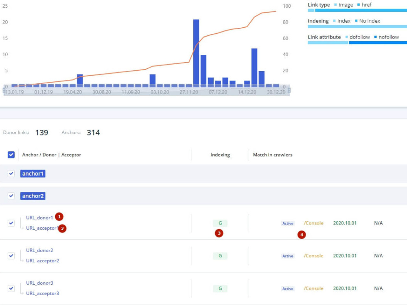Click /Console in the URL_donor2 row
The height and width of the screenshot is (305, 407).
(x=313, y=256)
